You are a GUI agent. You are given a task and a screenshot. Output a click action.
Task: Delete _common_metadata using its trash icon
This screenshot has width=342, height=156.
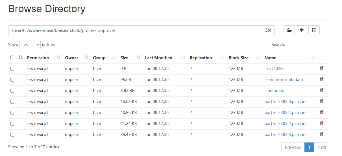click(322, 79)
